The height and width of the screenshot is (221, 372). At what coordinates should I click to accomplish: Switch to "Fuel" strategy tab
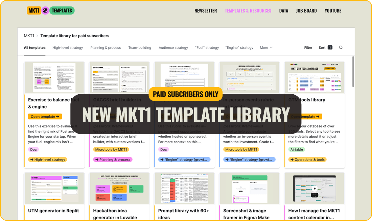point(207,48)
